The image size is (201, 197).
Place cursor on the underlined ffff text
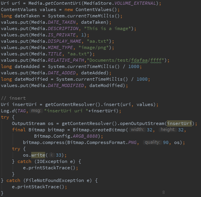pyautogui.click(x=156, y=60)
